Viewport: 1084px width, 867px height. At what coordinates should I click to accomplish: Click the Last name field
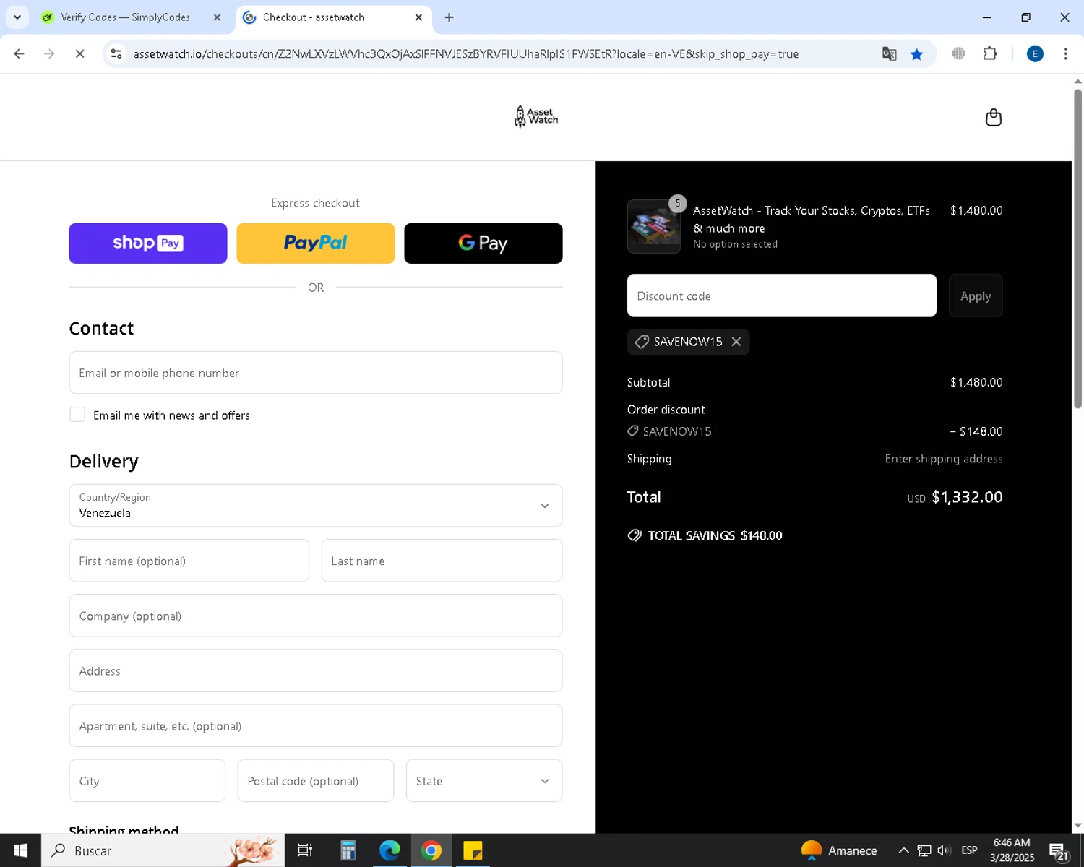(x=442, y=561)
